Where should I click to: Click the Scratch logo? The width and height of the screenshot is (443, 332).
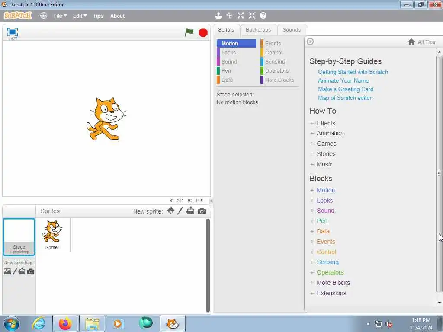click(x=17, y=16)
